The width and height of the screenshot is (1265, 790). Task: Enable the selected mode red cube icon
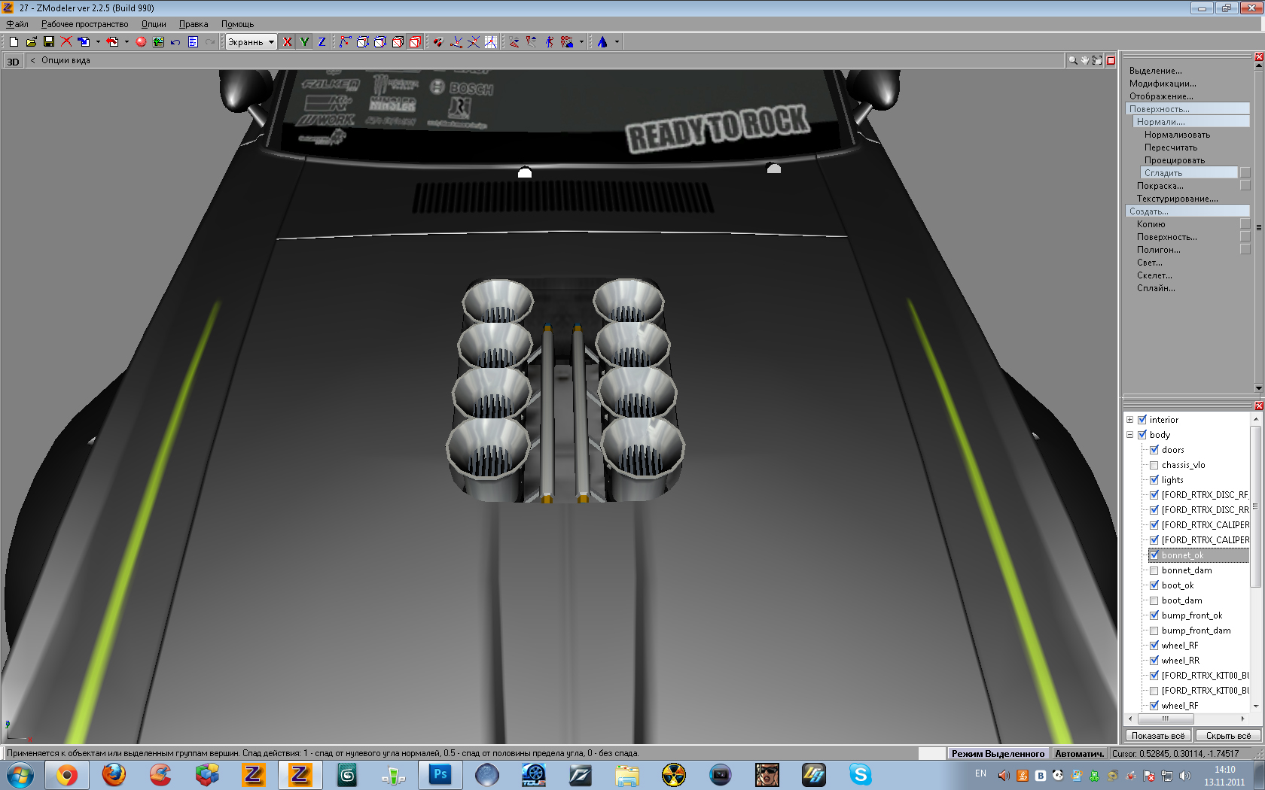point(415,42)
